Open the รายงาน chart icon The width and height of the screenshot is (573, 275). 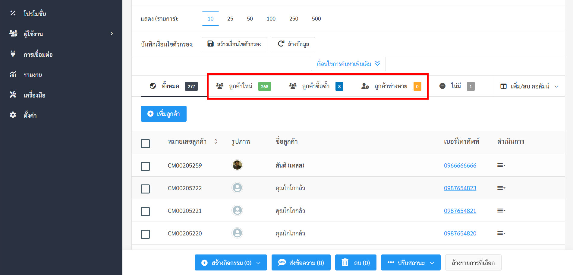[13, 74]
